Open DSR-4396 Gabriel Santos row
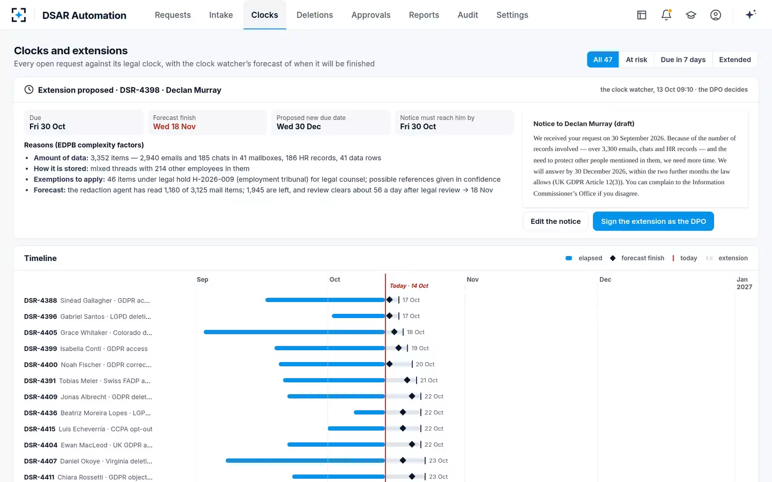 point(87,317)
